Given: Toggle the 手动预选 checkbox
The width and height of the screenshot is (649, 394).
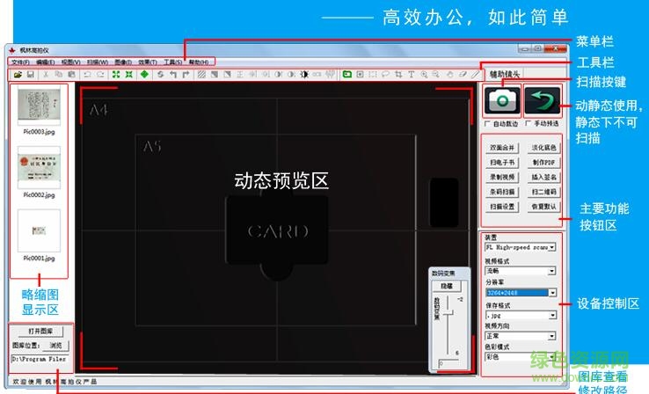Looking at the screenshot, I should point(529,123).
